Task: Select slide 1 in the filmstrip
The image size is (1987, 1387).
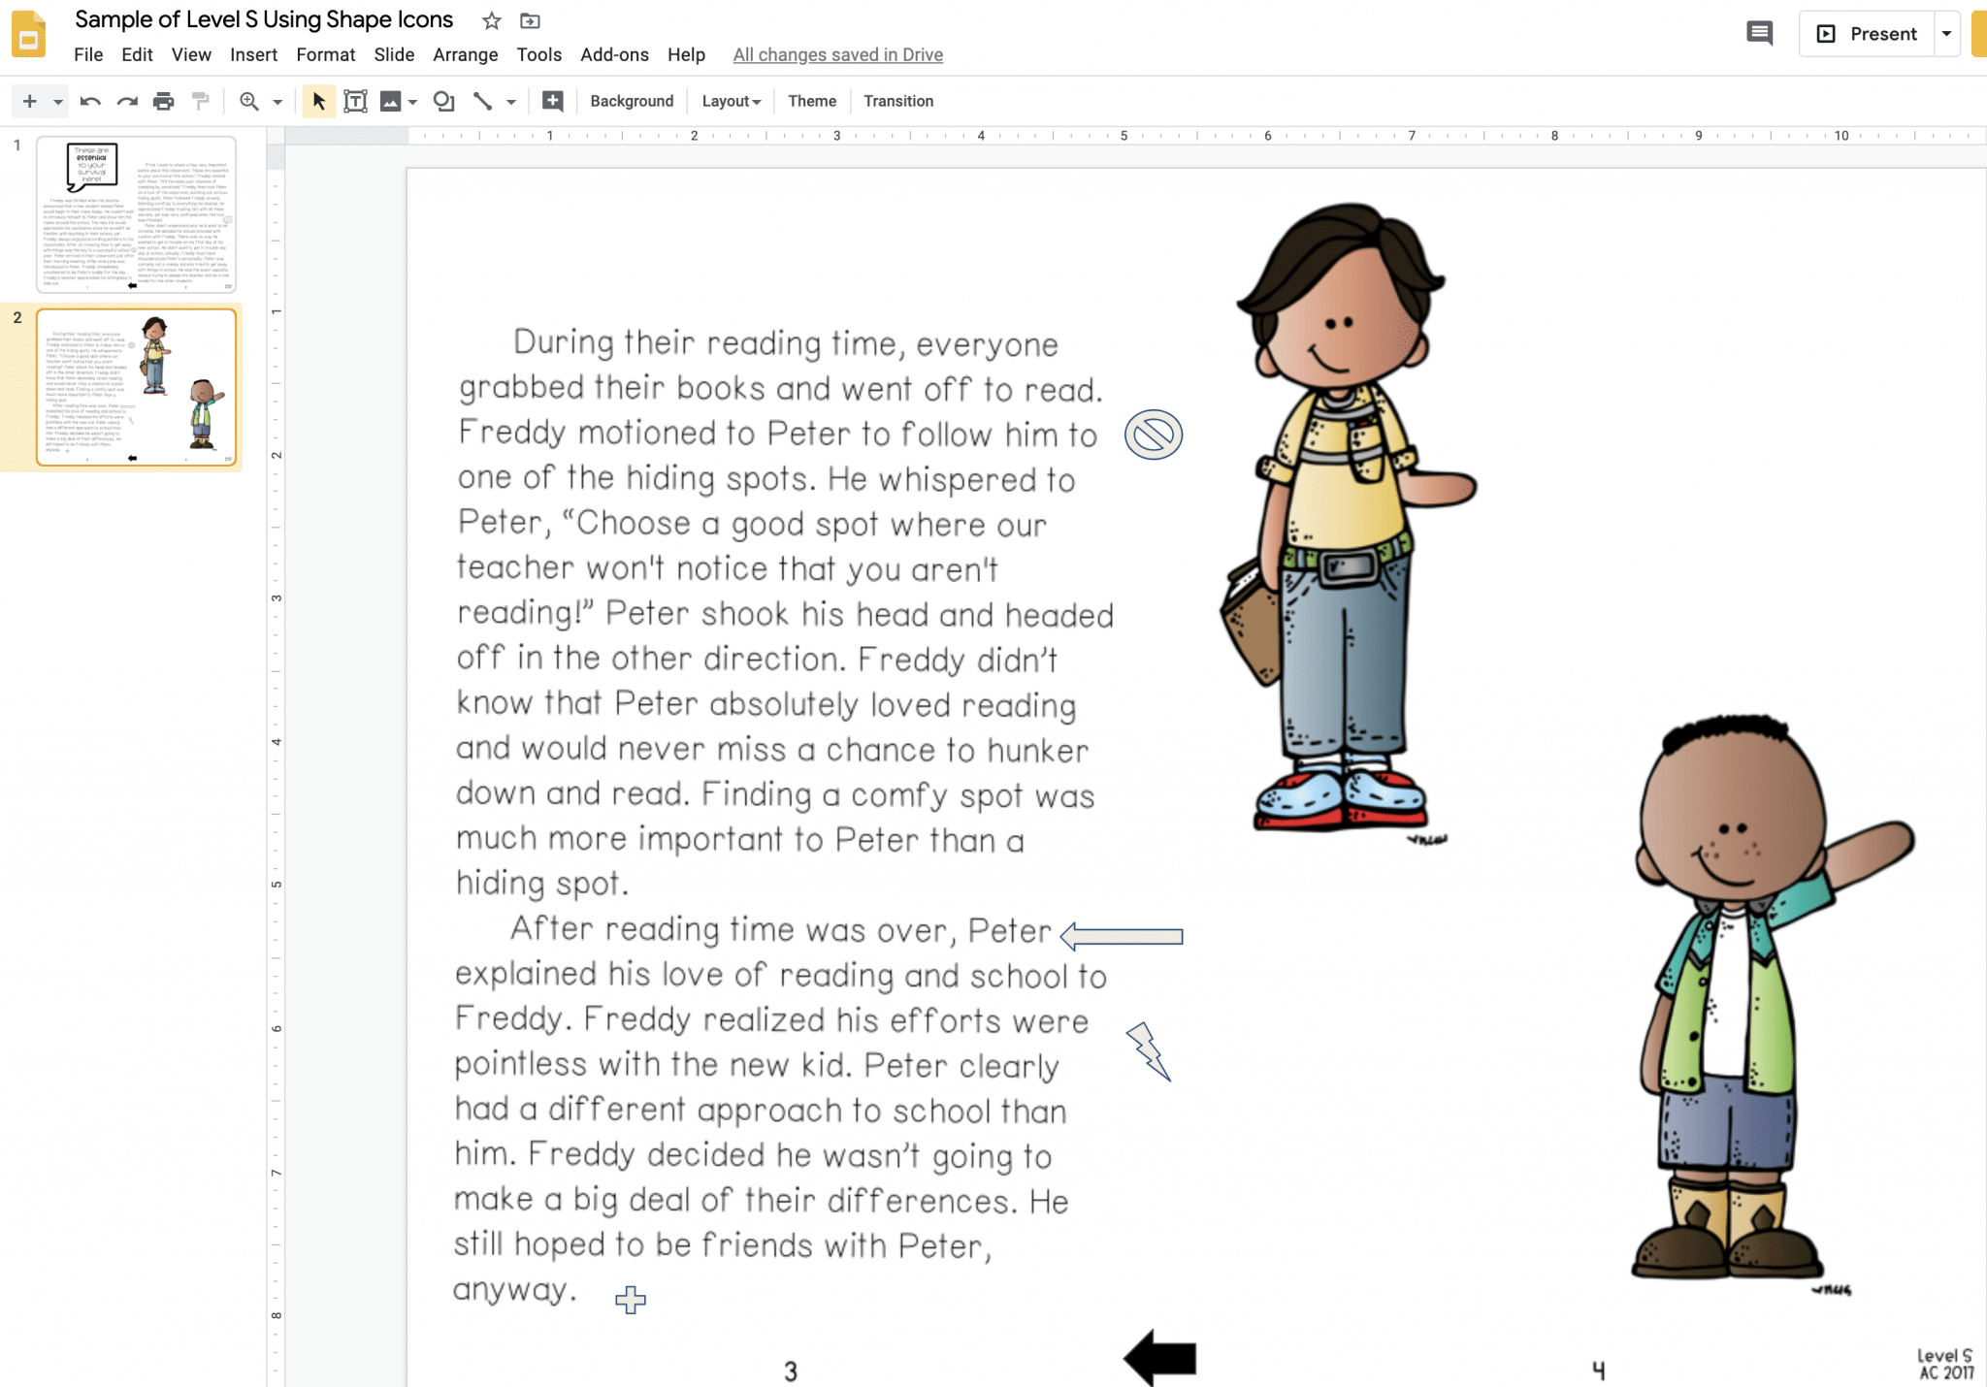Action: pyautogui.click(x=136, y=213)
